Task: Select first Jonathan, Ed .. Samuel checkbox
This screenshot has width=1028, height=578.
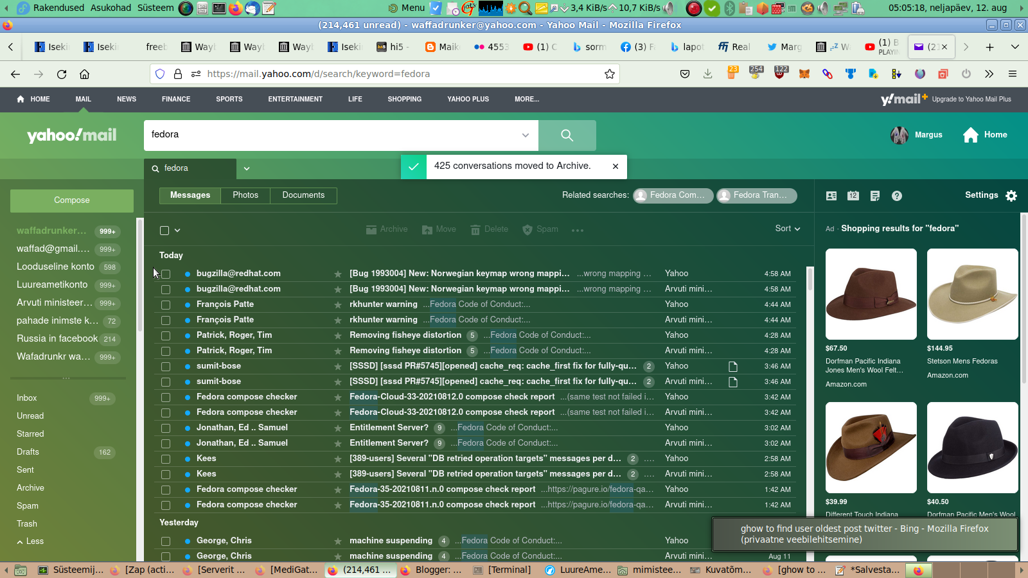Action: tap(166, 428)
